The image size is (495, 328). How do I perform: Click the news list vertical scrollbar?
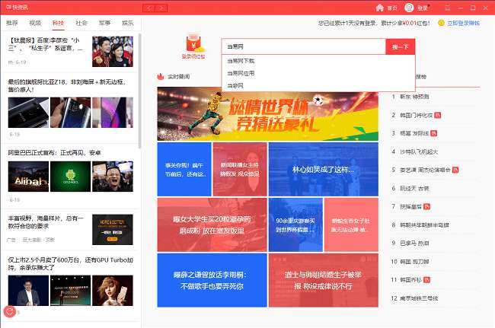[x=139, y=91]
